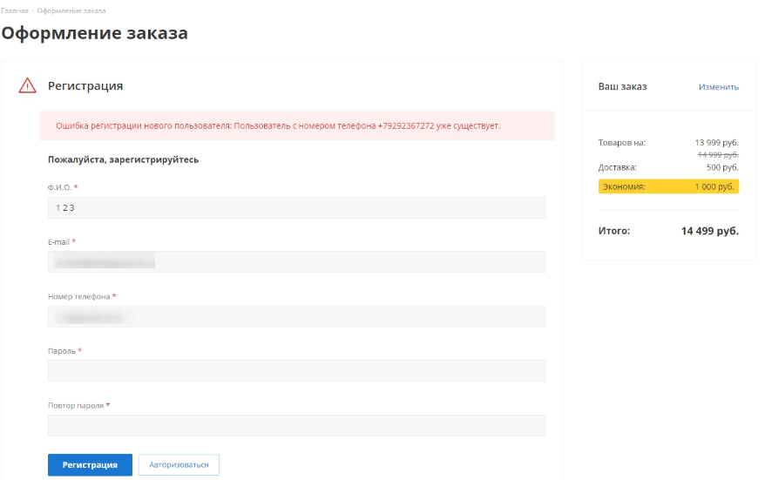Focus the Ф.И.О. input field
The width and height of the screenshot is (765, 480).
coord(296,208)
